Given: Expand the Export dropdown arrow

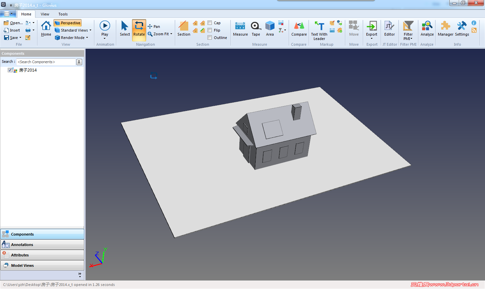Looking at the screenshot, I should coord(371,39).
